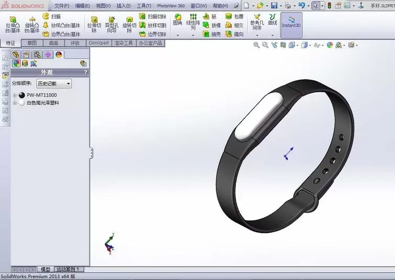395x280 pixels.
Task: Select Boundary Boss/Base (边界凸台/基体)
Action: pos(61,34)
